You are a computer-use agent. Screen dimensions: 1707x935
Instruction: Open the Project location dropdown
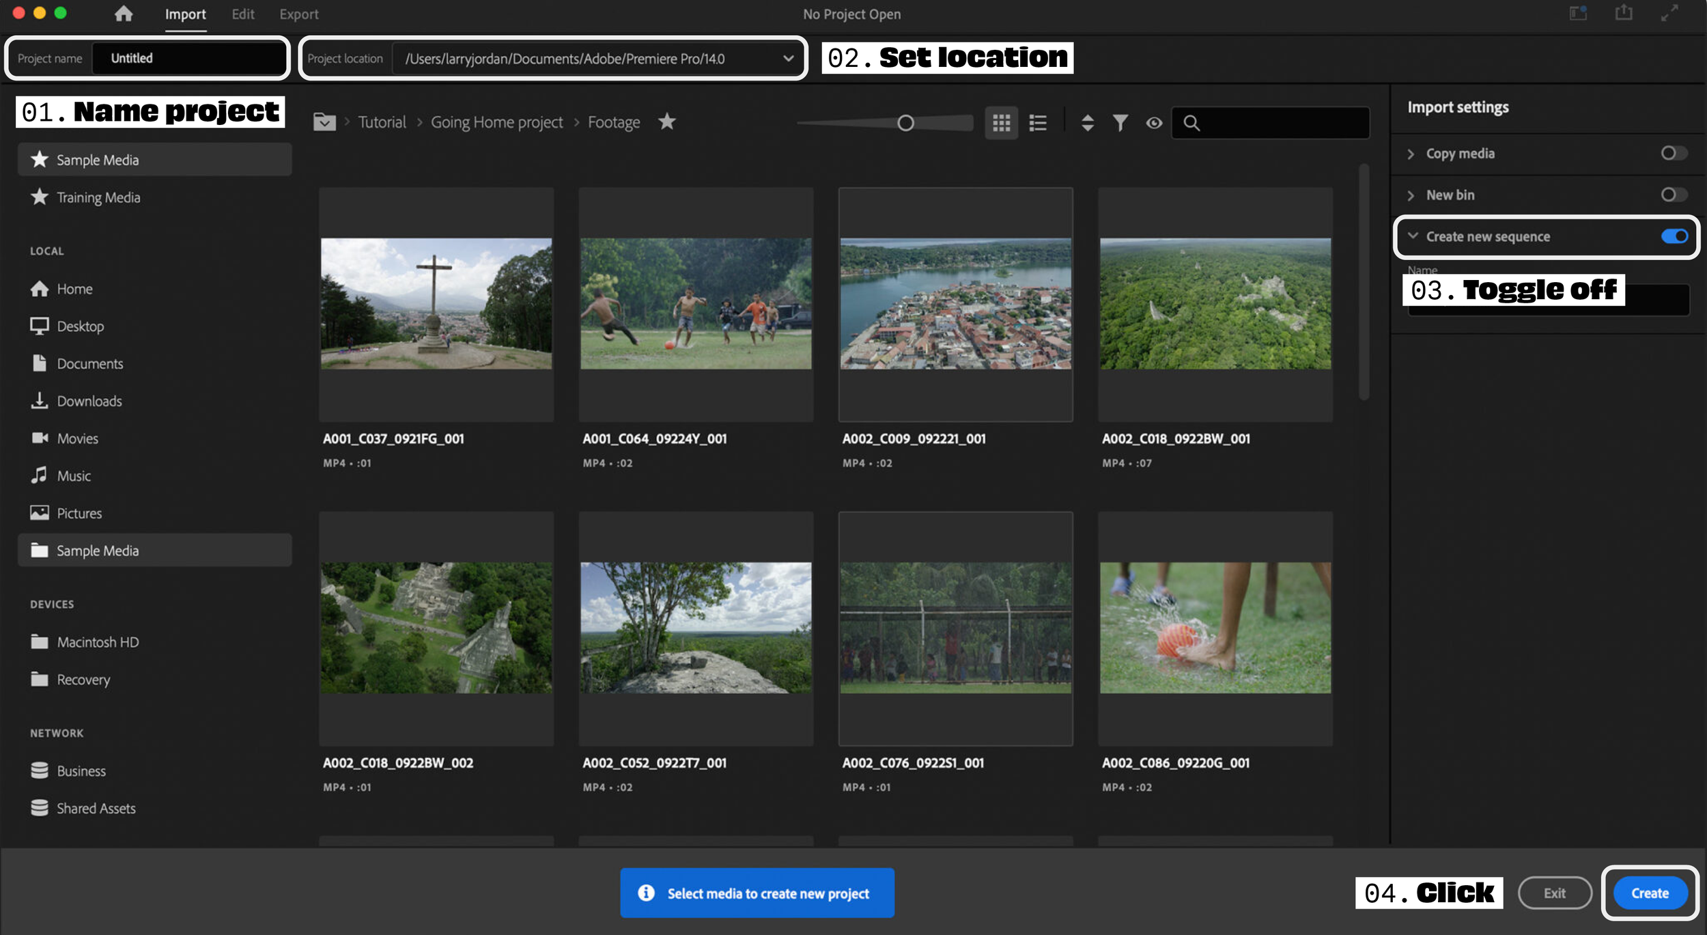coord(788,59)
